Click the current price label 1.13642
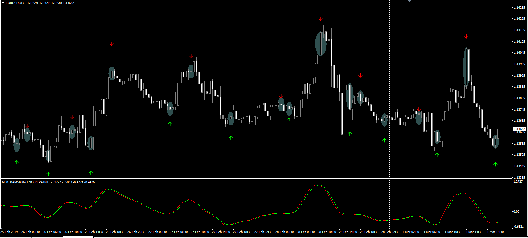Viewport: 528px width, 238px height. [x=519, y=129]
